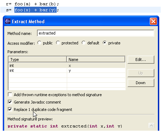Select the default access modifier

click(x=84, y=43)
